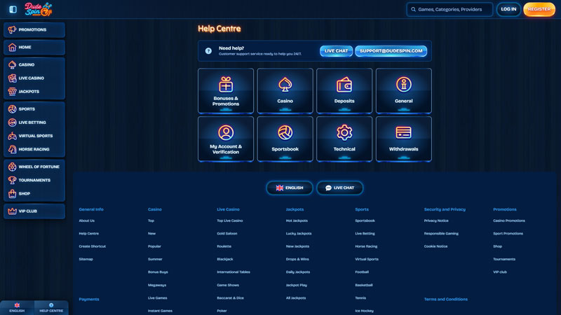This screenshot has height=315, width=561.
Task: Click the question mark icon beside Need help
Action: [x=208, y=51]
